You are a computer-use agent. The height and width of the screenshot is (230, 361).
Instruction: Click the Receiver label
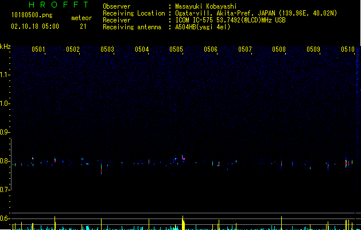coord(117,20)
